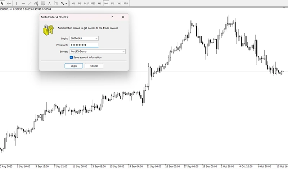
Task: Click the text 'A' tool
Action: [x=49, y=3]
